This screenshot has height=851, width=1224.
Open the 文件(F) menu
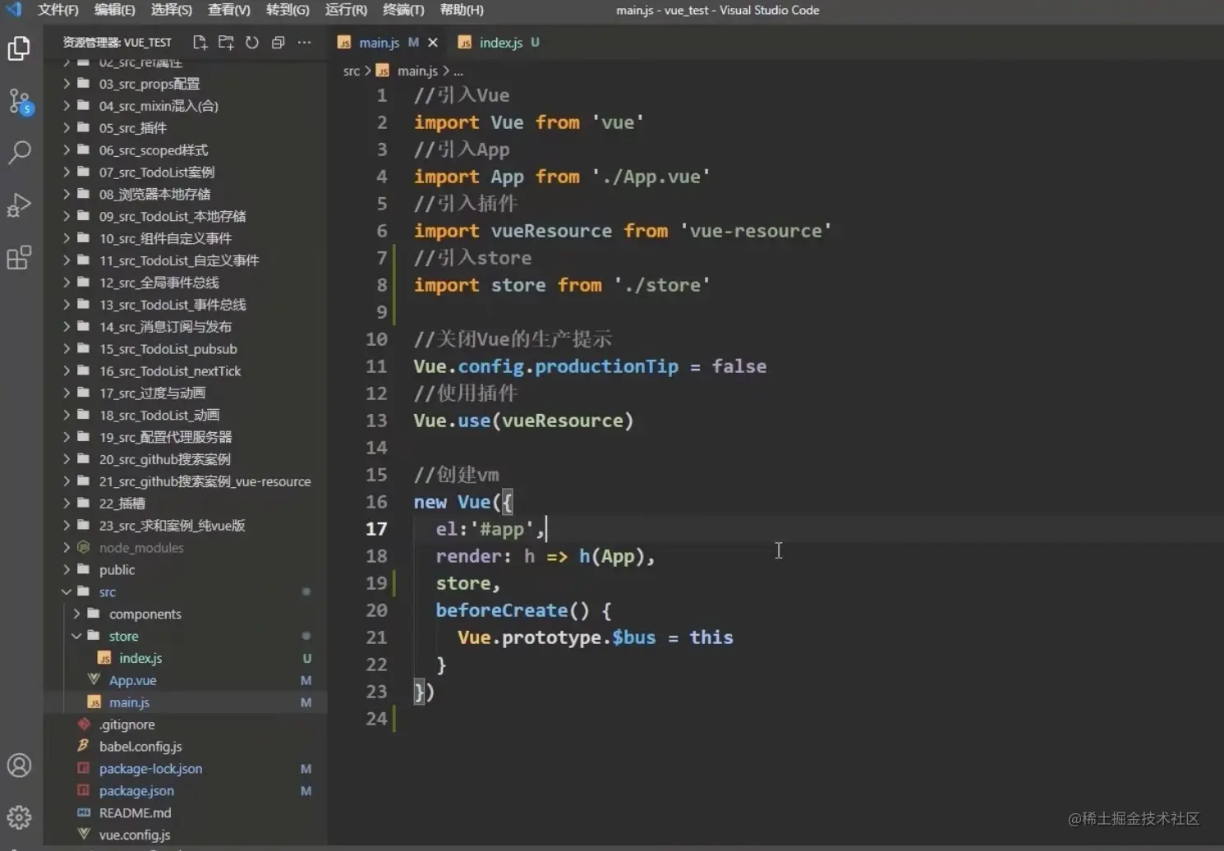(58, 10)
